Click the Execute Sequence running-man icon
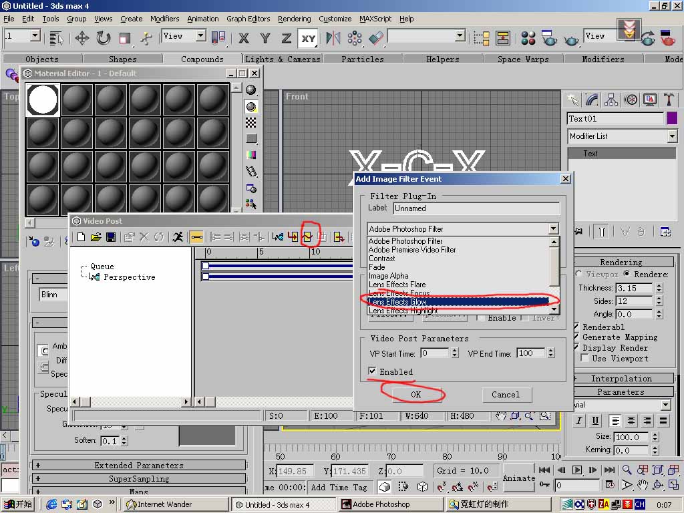Screen dimensions: 684x513 coord(178,237)
